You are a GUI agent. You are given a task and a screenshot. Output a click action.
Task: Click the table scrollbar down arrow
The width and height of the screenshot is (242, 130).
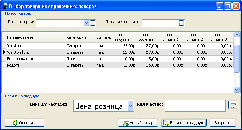(x=237, y=90)
